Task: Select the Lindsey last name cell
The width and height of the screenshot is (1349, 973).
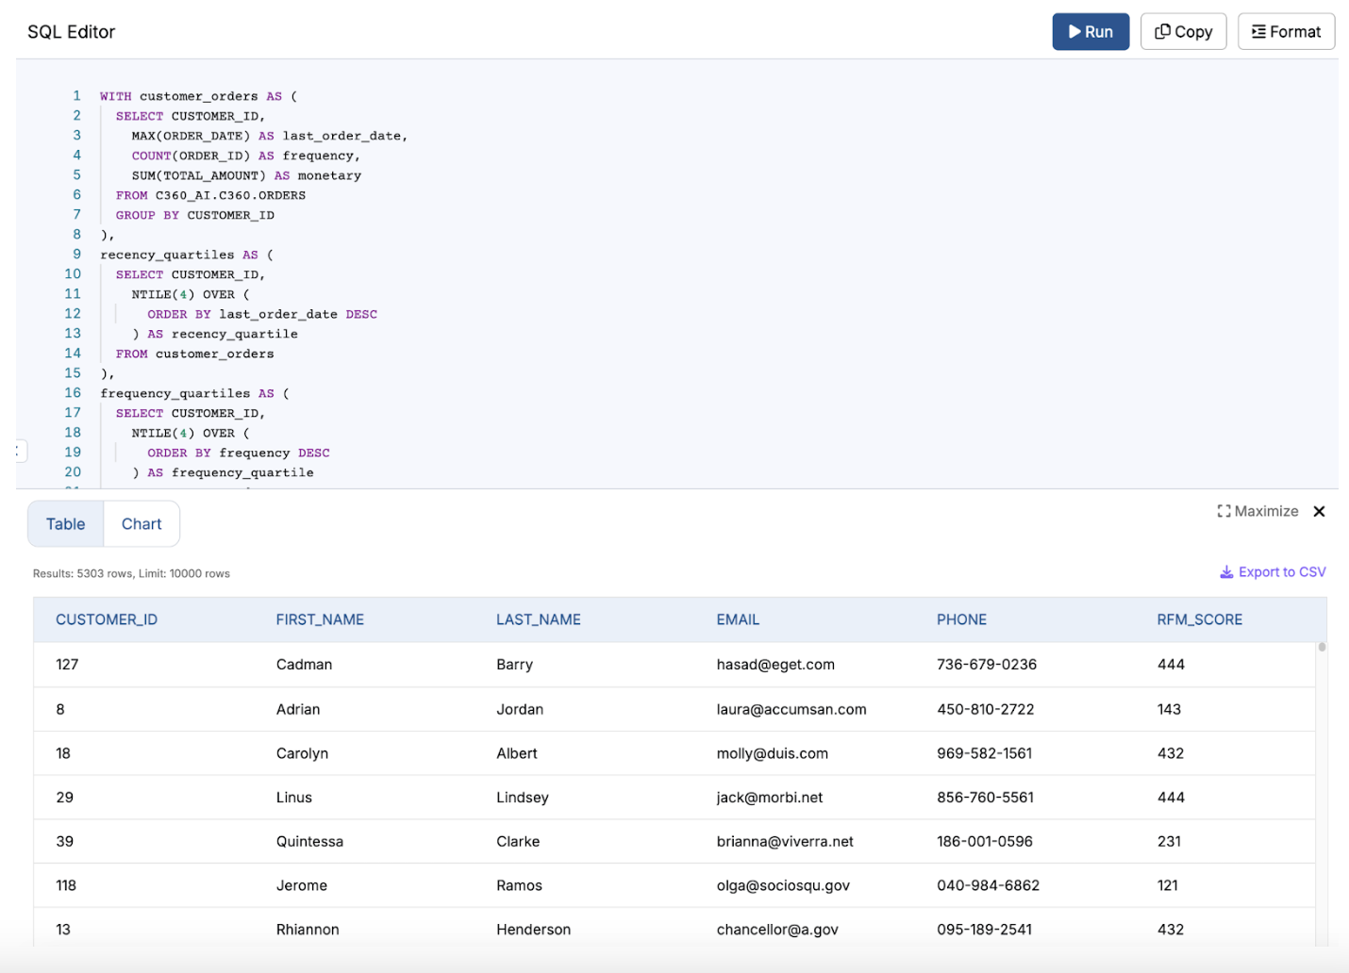Action: pyautogui.click(x=523, y=797)
